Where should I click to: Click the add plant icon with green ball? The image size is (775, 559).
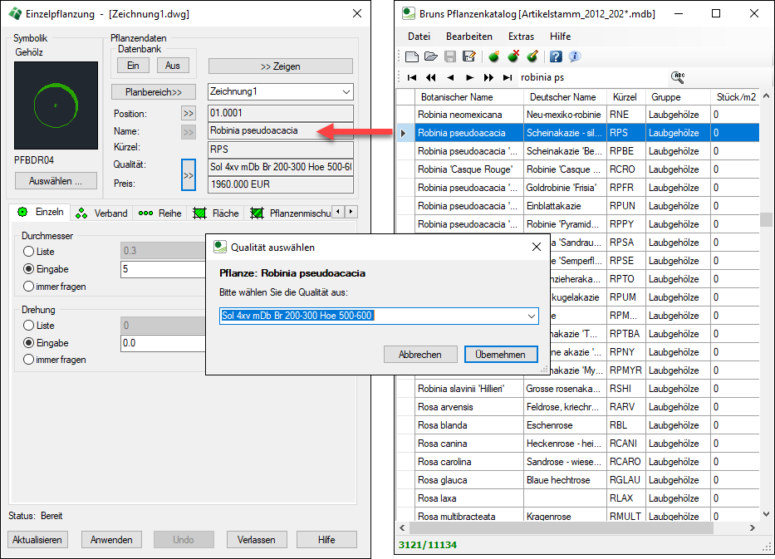pyautogui.click(x=493, y=56)
